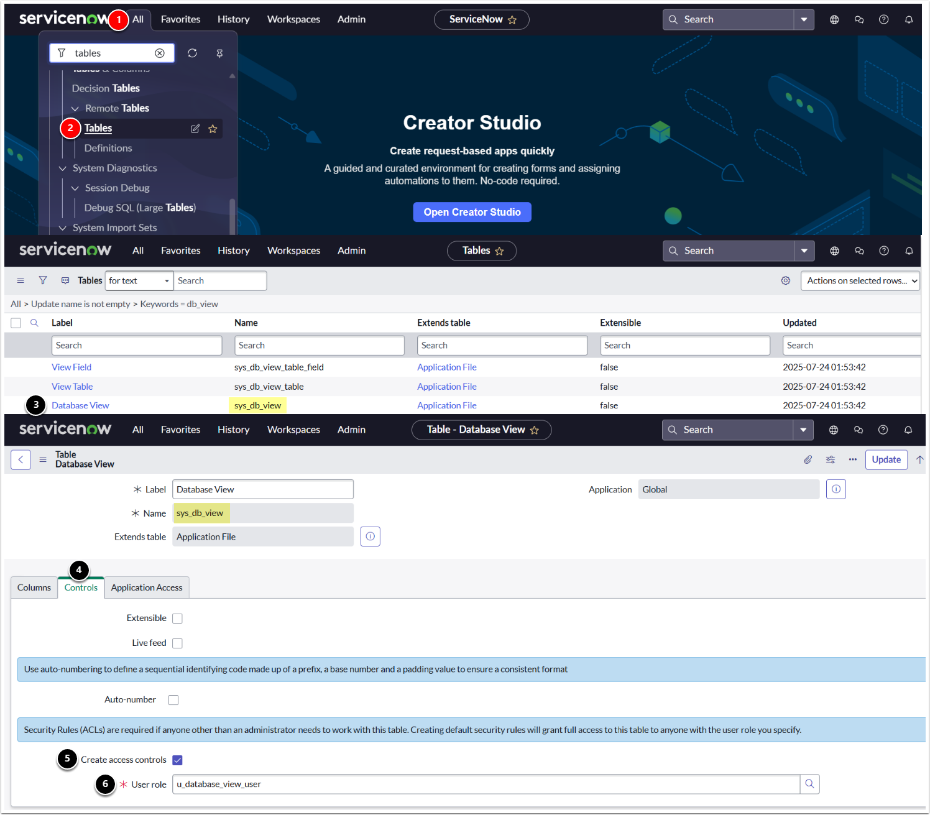Clear the 'tables' navigation filter text
The image size is (930, 815).
pos(160,53)
